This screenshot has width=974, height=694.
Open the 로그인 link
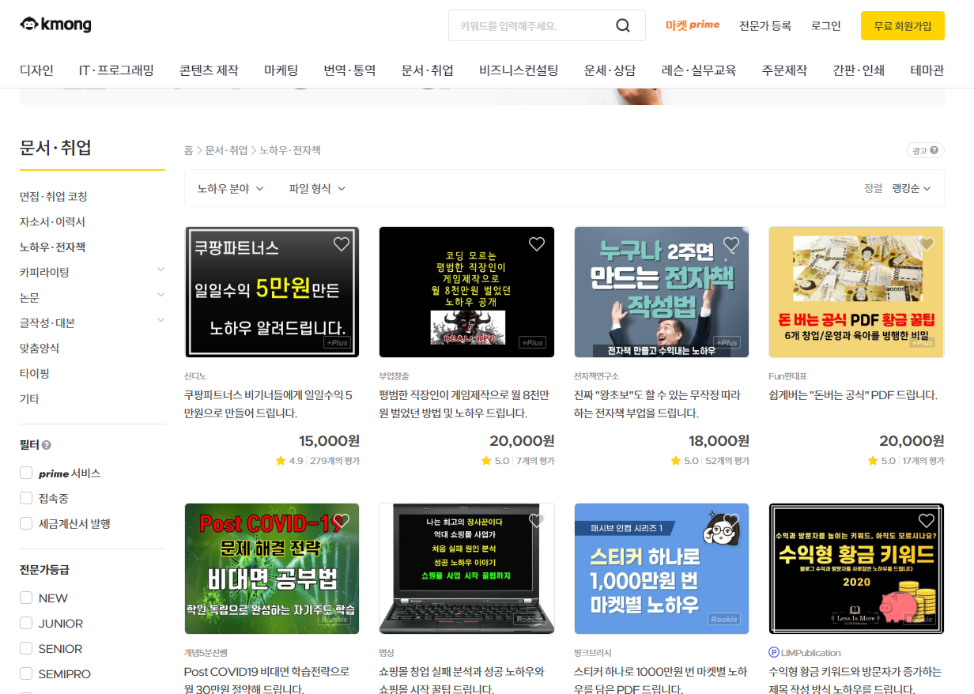click(x=825, y=25)
